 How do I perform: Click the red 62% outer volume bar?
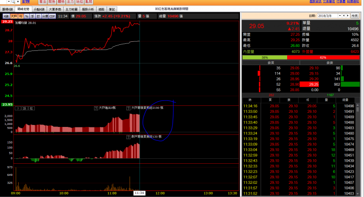point(323,57)
